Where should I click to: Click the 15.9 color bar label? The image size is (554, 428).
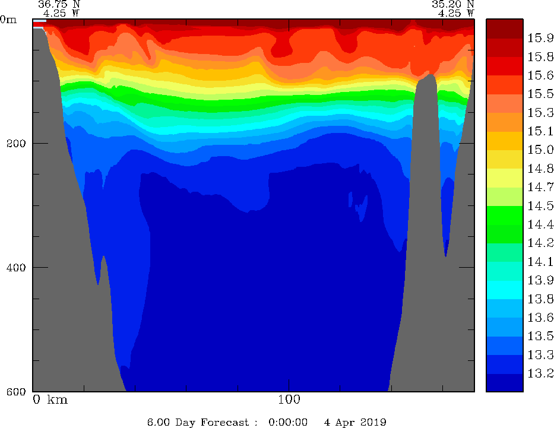(x=540, y=38)
